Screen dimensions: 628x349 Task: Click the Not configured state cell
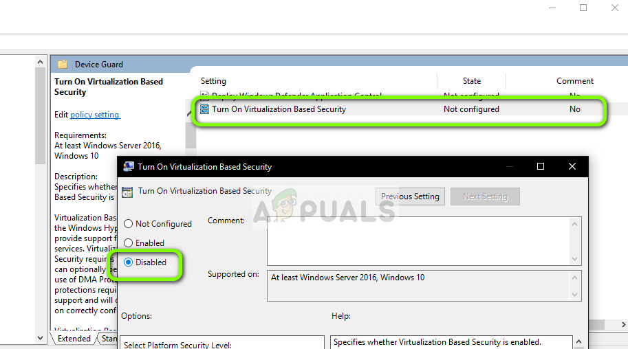pos(471,109)
